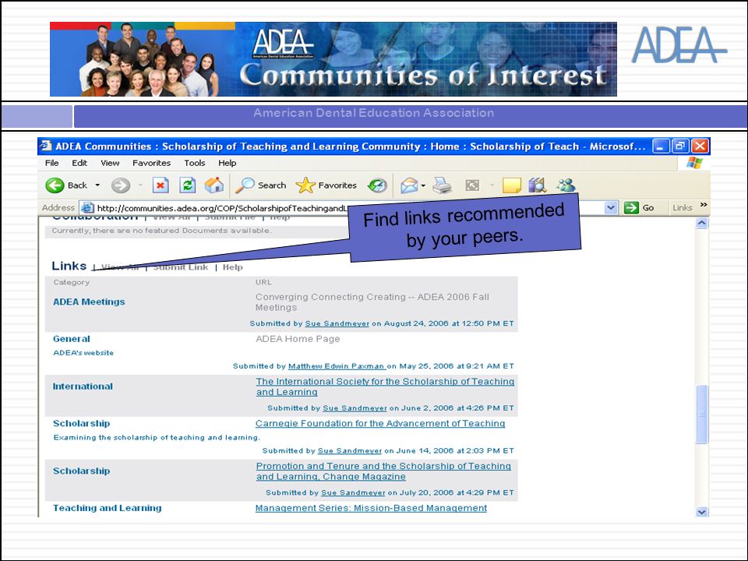
Task: Open Scholarship category beside Promotion and Tenure
Action: click(x=82, y=471)
